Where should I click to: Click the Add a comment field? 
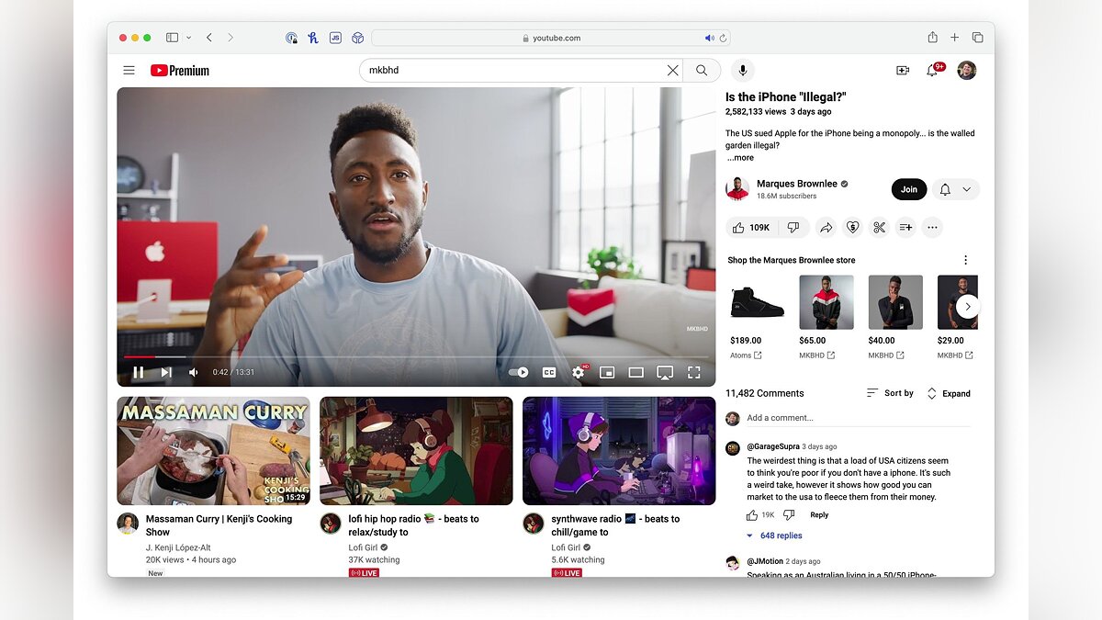858,418
